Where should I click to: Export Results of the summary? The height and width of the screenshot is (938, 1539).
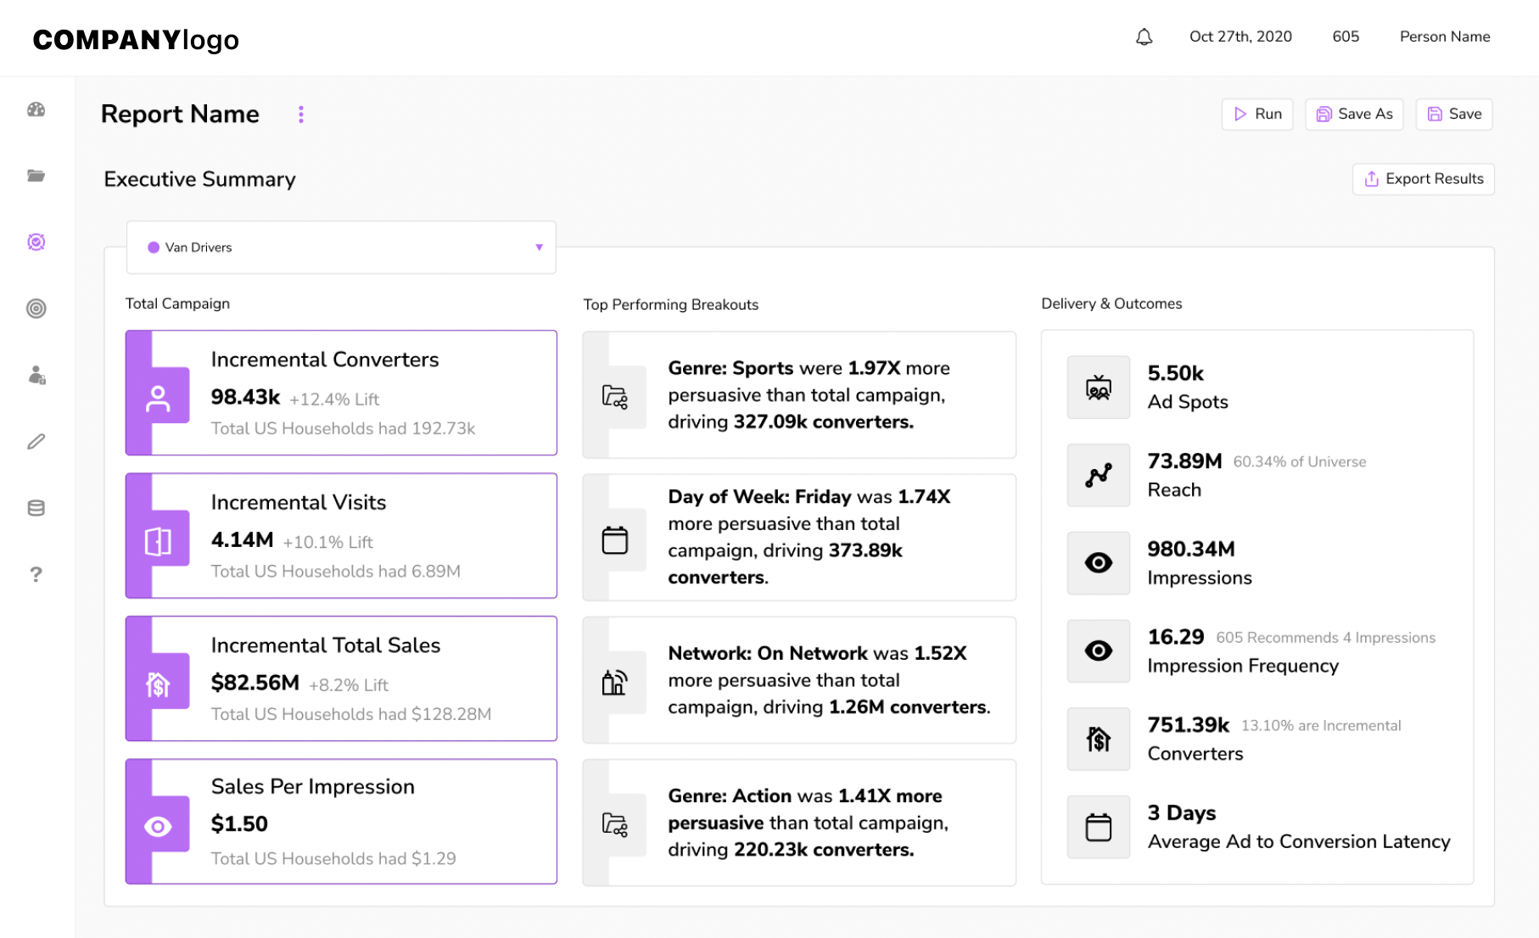pyautogui.click(x=1424, y=179)
